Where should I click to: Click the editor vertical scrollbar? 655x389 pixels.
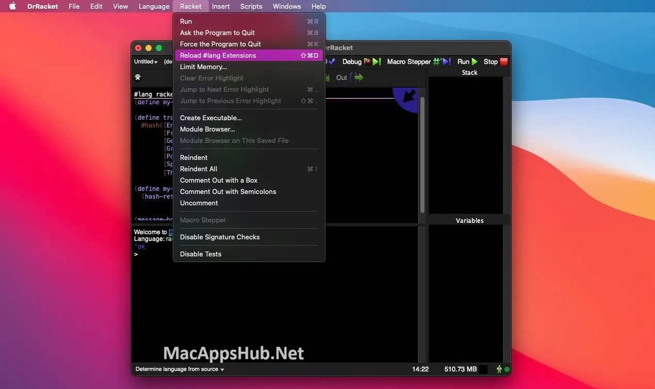(422, 155)
